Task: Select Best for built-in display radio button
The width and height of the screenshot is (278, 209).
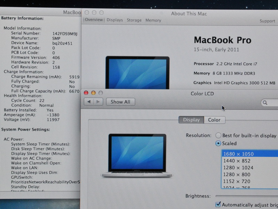Action: [x=218, y=136]
